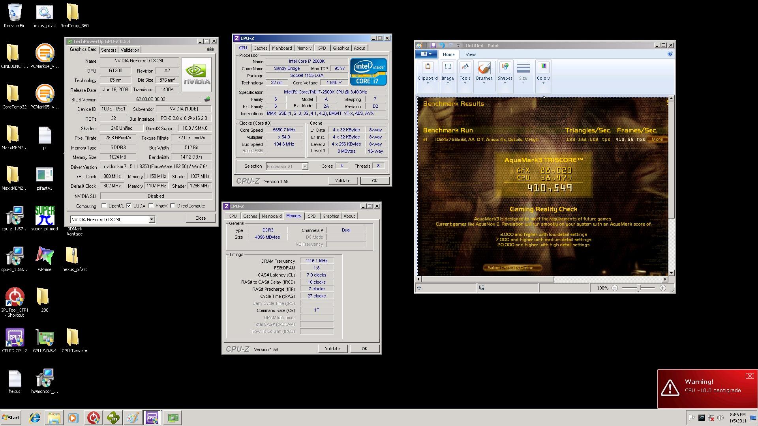Click the Undo arrow in Paint's title bar
This screenshot has width=758, height=426.
(x=442, y=45)
